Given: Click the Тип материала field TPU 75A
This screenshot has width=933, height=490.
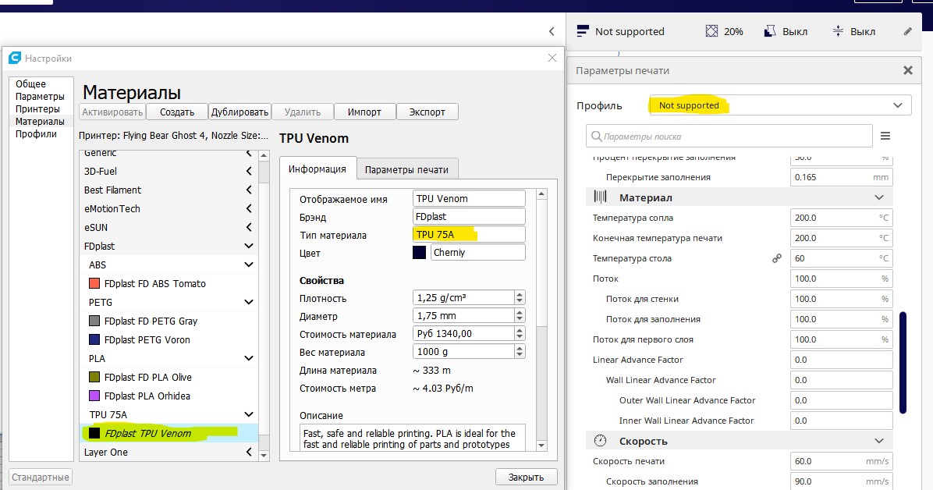Looking at the screenshot, I should click(469, 234).
